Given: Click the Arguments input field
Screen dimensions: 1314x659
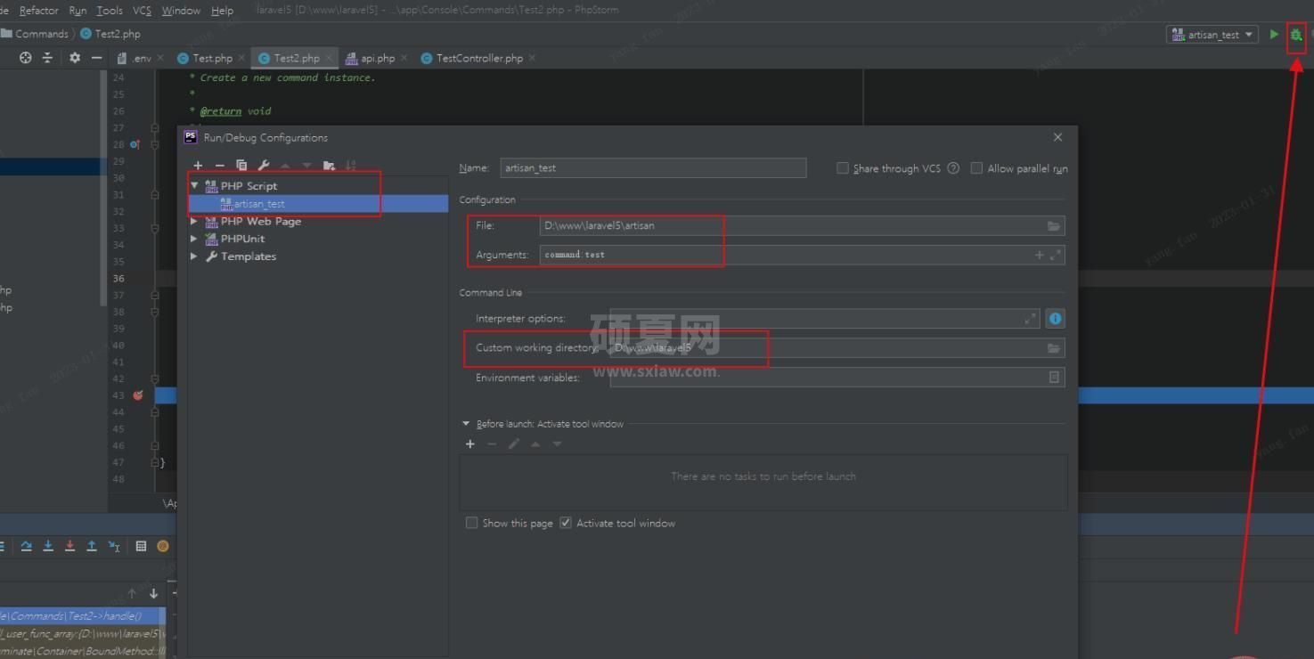Looking at the screenshot, I should point(802,255).
